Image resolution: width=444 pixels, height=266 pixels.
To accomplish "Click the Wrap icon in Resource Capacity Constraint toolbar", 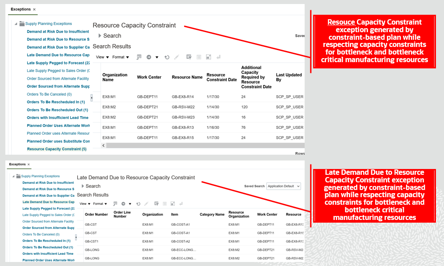I will coord(218,57).
